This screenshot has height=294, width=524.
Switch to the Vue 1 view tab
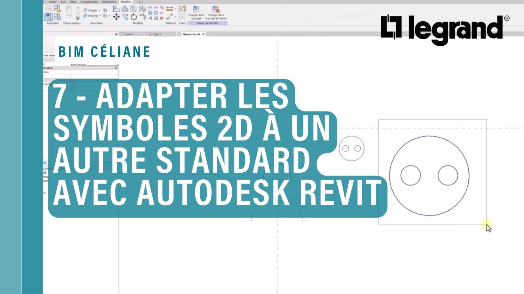[x=157, y=34]
